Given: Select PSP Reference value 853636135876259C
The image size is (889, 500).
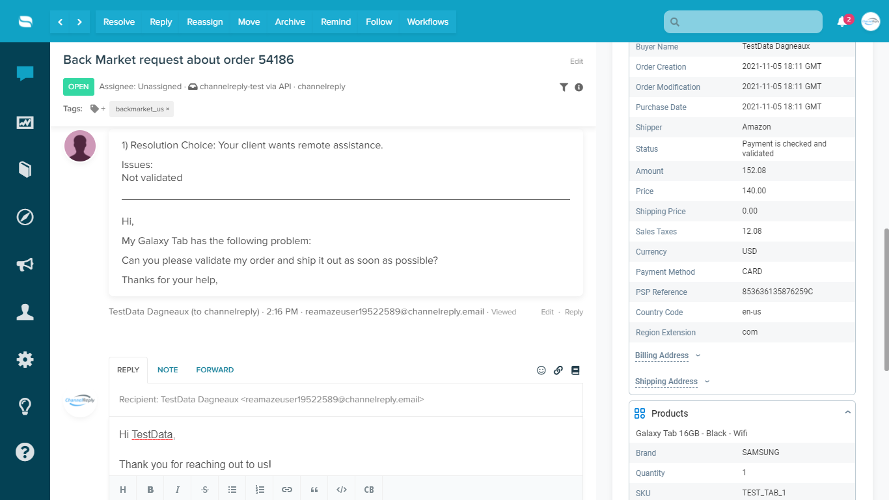Looking at the screenshot, I should 777,292.
